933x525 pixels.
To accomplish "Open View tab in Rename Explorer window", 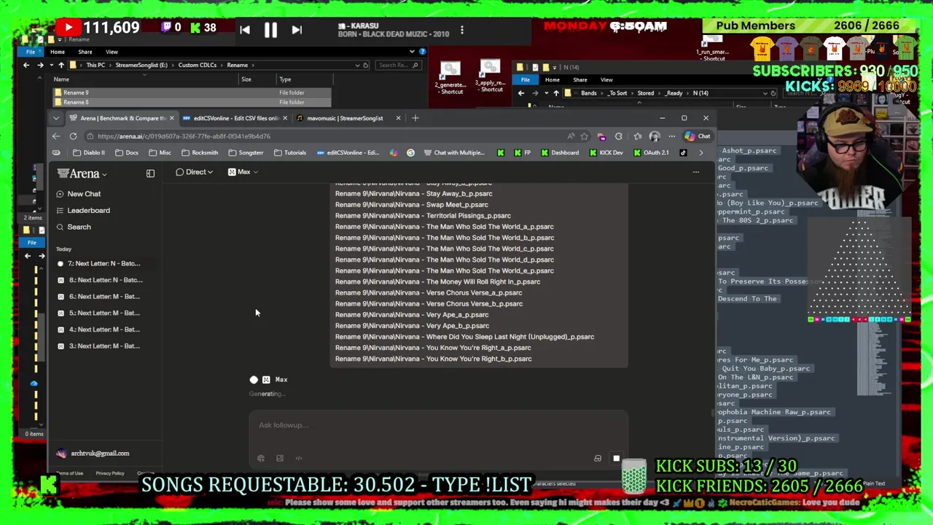I will [x=112, y=52].
